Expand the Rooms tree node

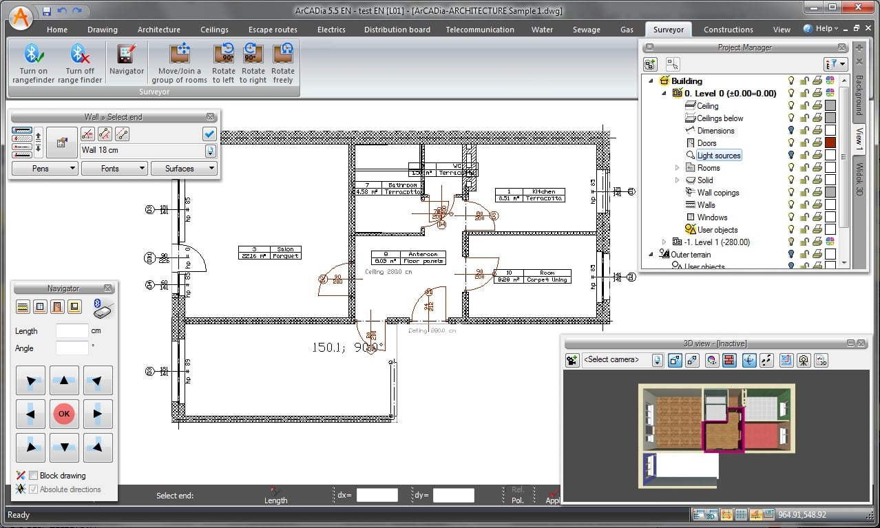click(677, 168)
